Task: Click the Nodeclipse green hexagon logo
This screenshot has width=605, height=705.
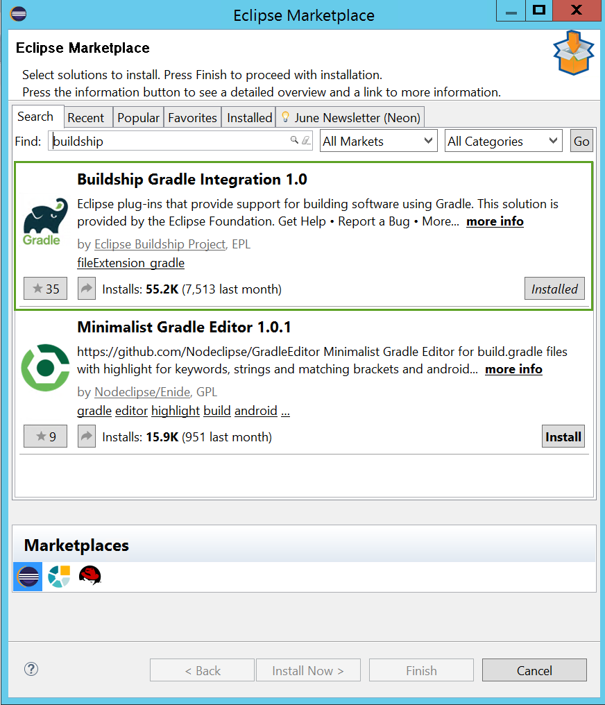Action: [x=45, y=368]
